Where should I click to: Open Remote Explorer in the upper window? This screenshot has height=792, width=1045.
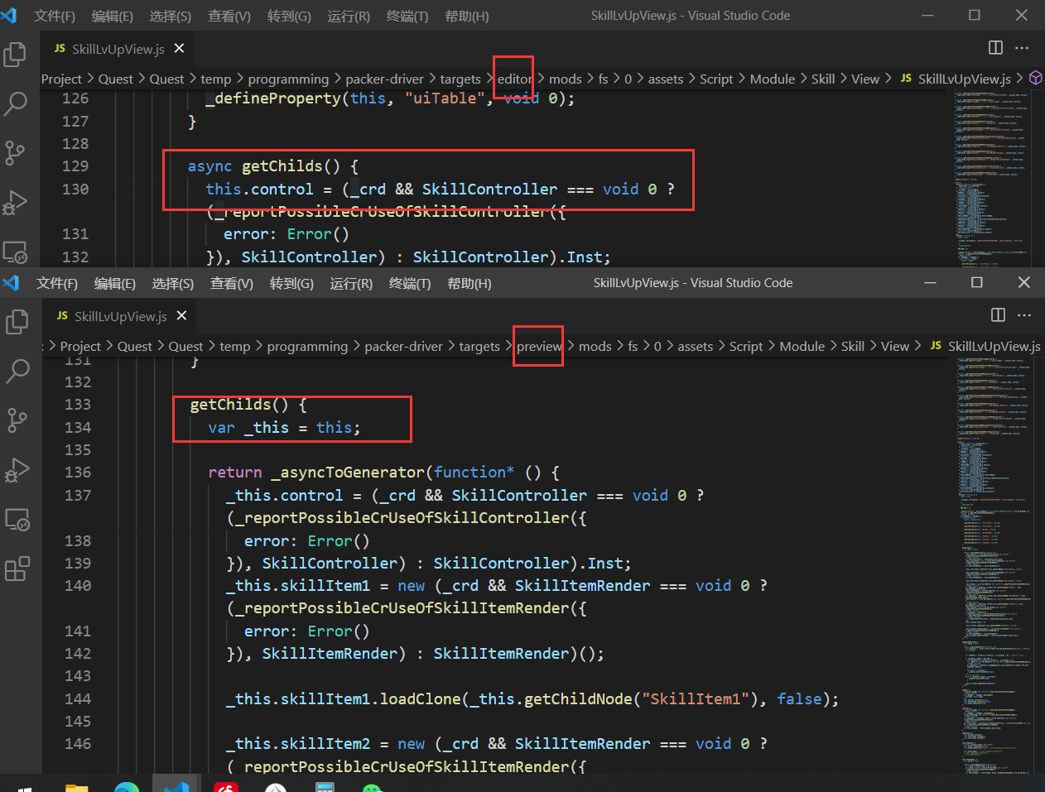[15, 252]
